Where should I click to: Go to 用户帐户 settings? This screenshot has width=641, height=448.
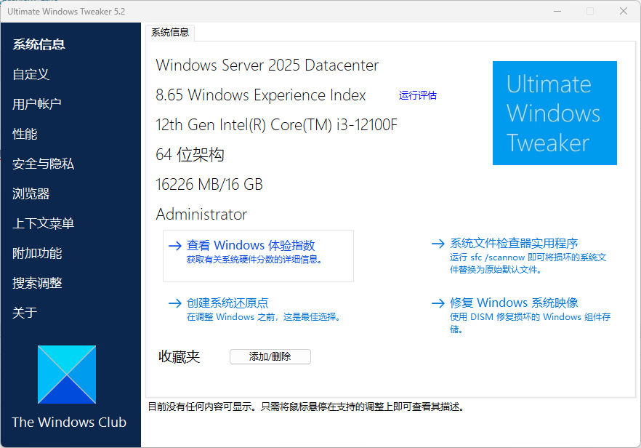[37, 104]
